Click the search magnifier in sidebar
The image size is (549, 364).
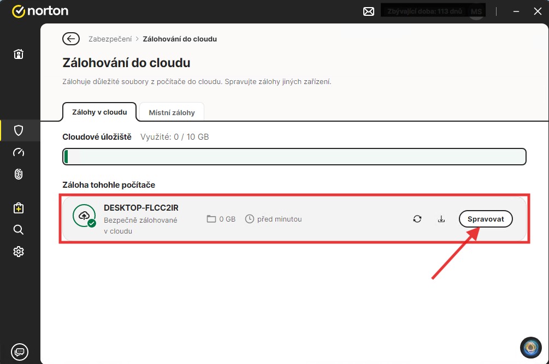19,229
